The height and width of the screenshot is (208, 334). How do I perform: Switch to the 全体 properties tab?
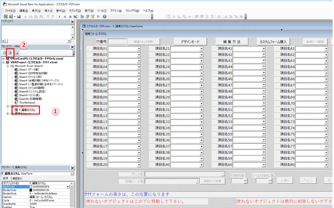coord(6,178)
